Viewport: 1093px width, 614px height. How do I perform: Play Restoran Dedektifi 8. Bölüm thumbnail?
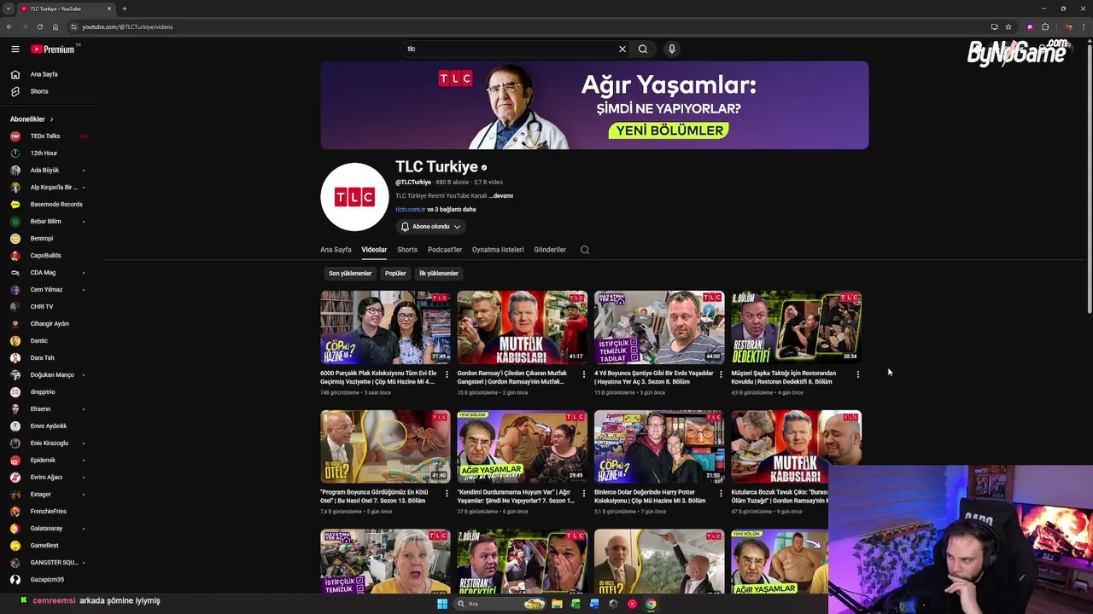click(796, 327)
